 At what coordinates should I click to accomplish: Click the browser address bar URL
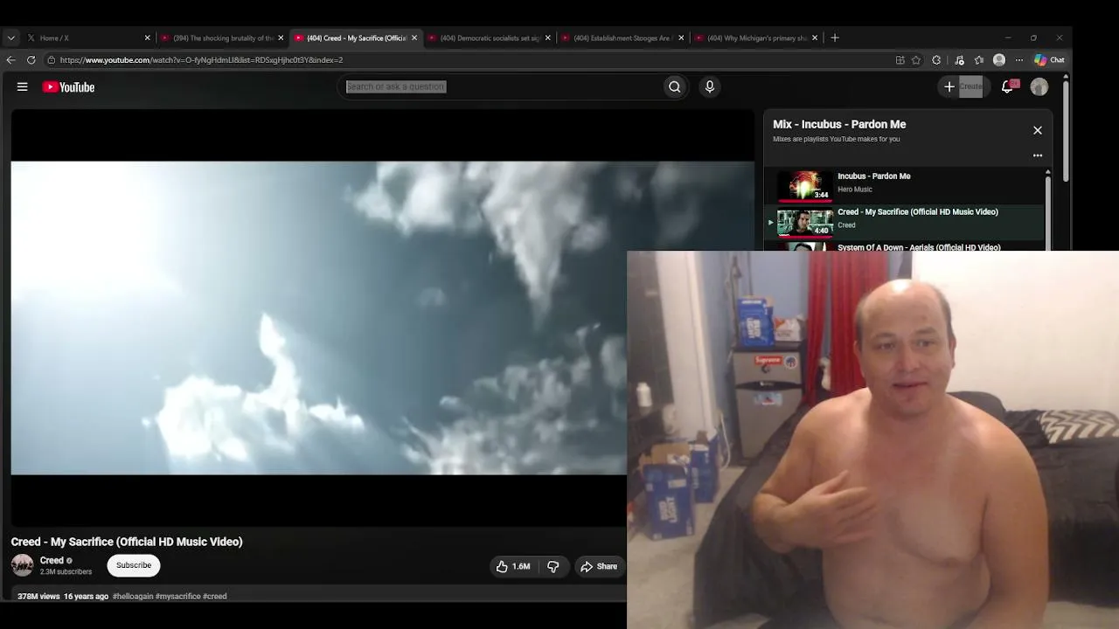201,60
